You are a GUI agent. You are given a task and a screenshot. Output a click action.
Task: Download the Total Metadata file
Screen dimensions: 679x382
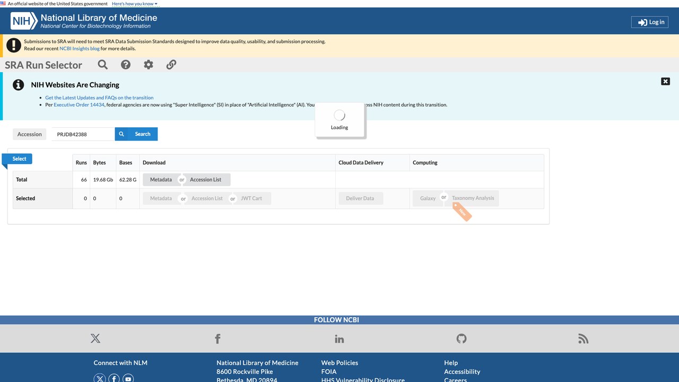pyautogui.click(x=161, y=179)
